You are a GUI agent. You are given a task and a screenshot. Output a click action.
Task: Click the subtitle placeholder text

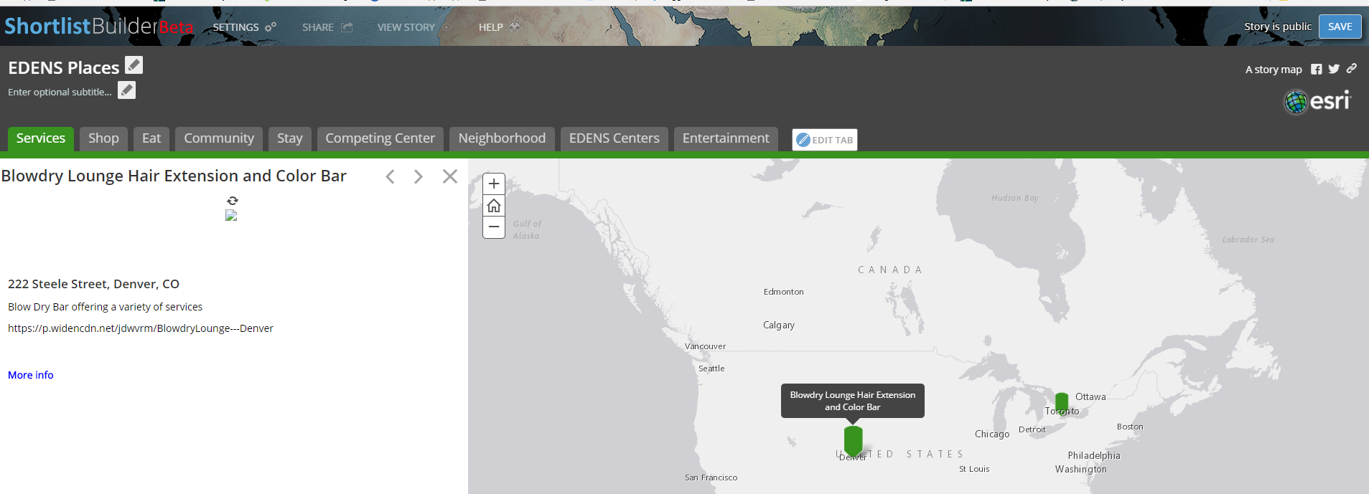click(60, 92)
